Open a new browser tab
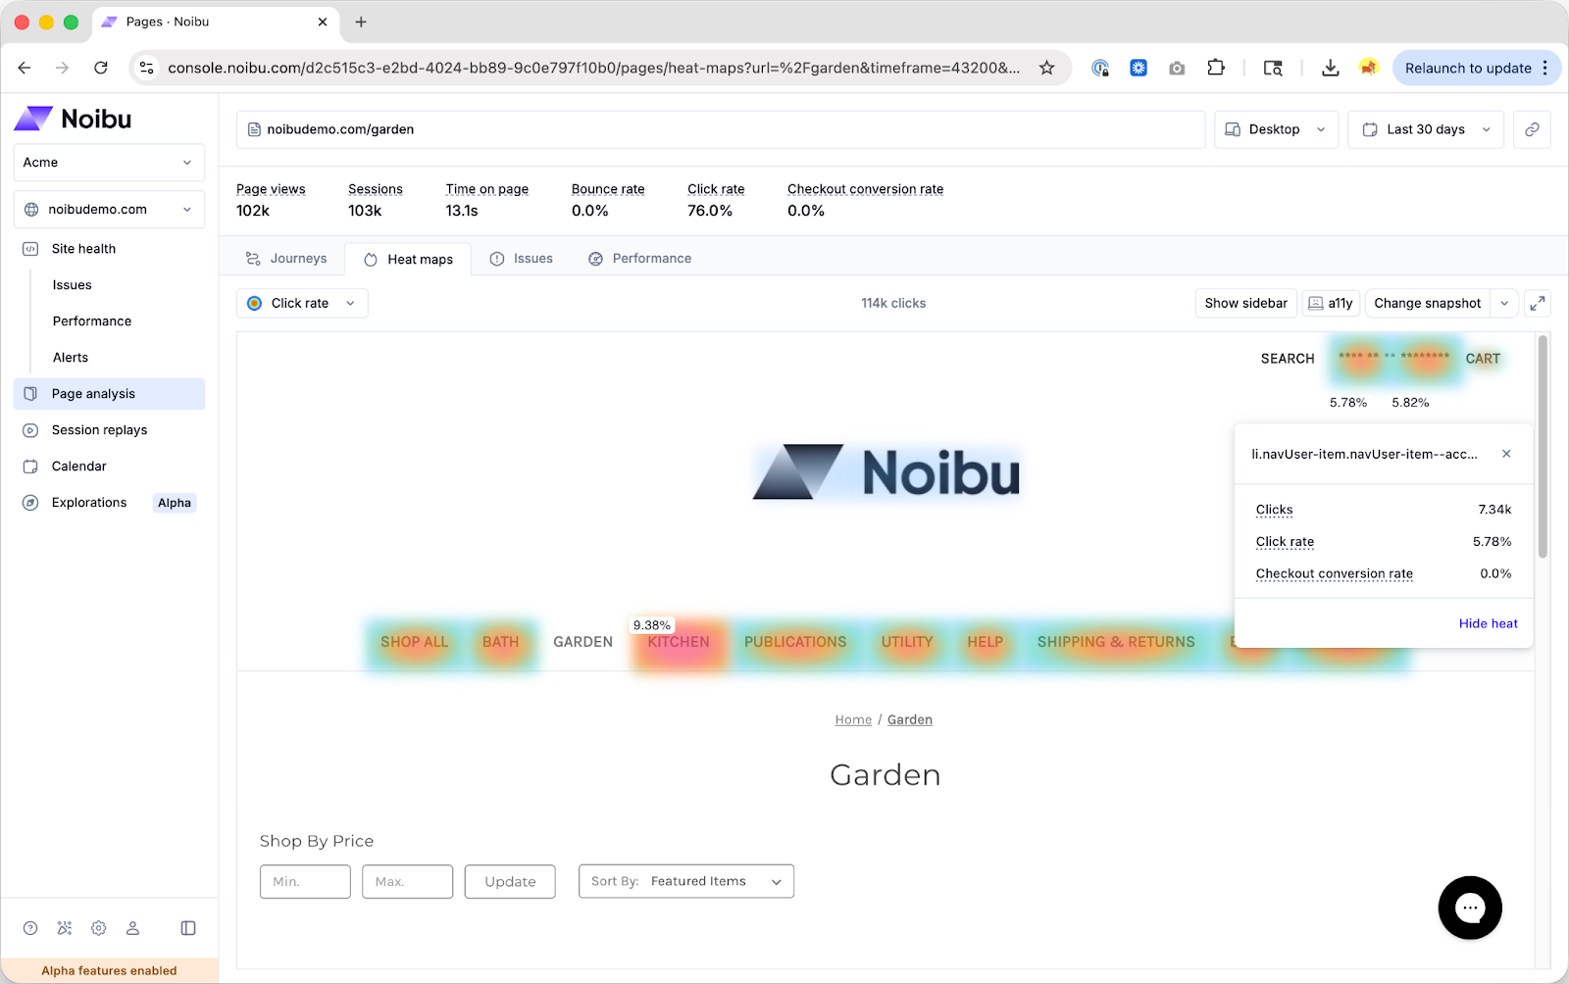The image size is (1569, 984). pyautogui.click(x=361, y=22)
